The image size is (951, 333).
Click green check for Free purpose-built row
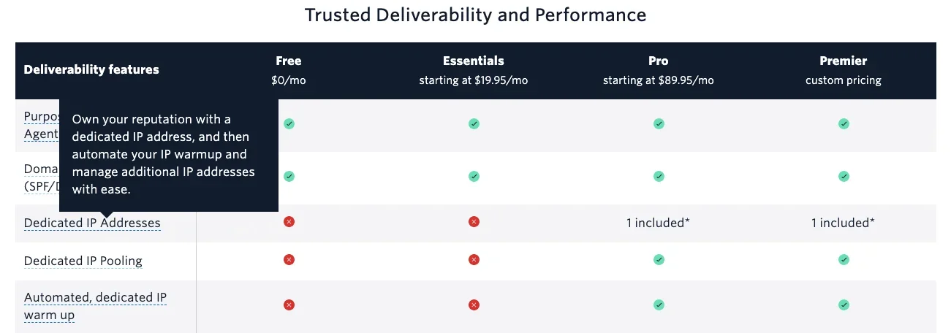[289, 124]
